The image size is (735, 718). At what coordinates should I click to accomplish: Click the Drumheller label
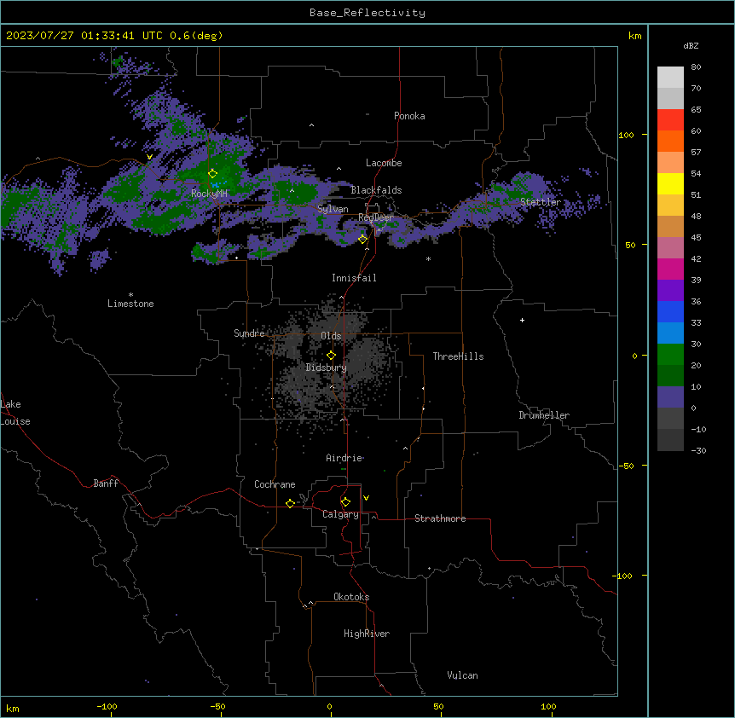coord(544,415)
